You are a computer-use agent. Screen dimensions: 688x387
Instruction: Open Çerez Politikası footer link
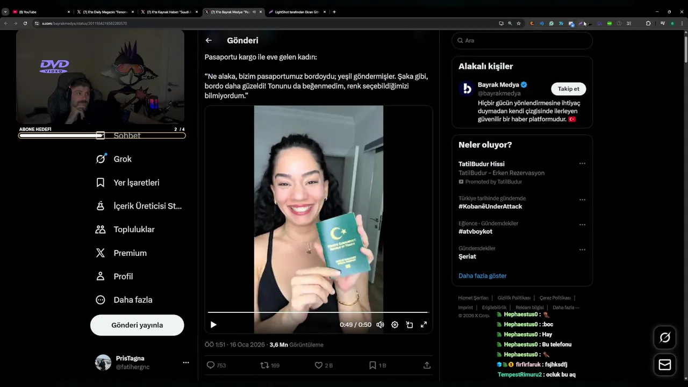555,298
